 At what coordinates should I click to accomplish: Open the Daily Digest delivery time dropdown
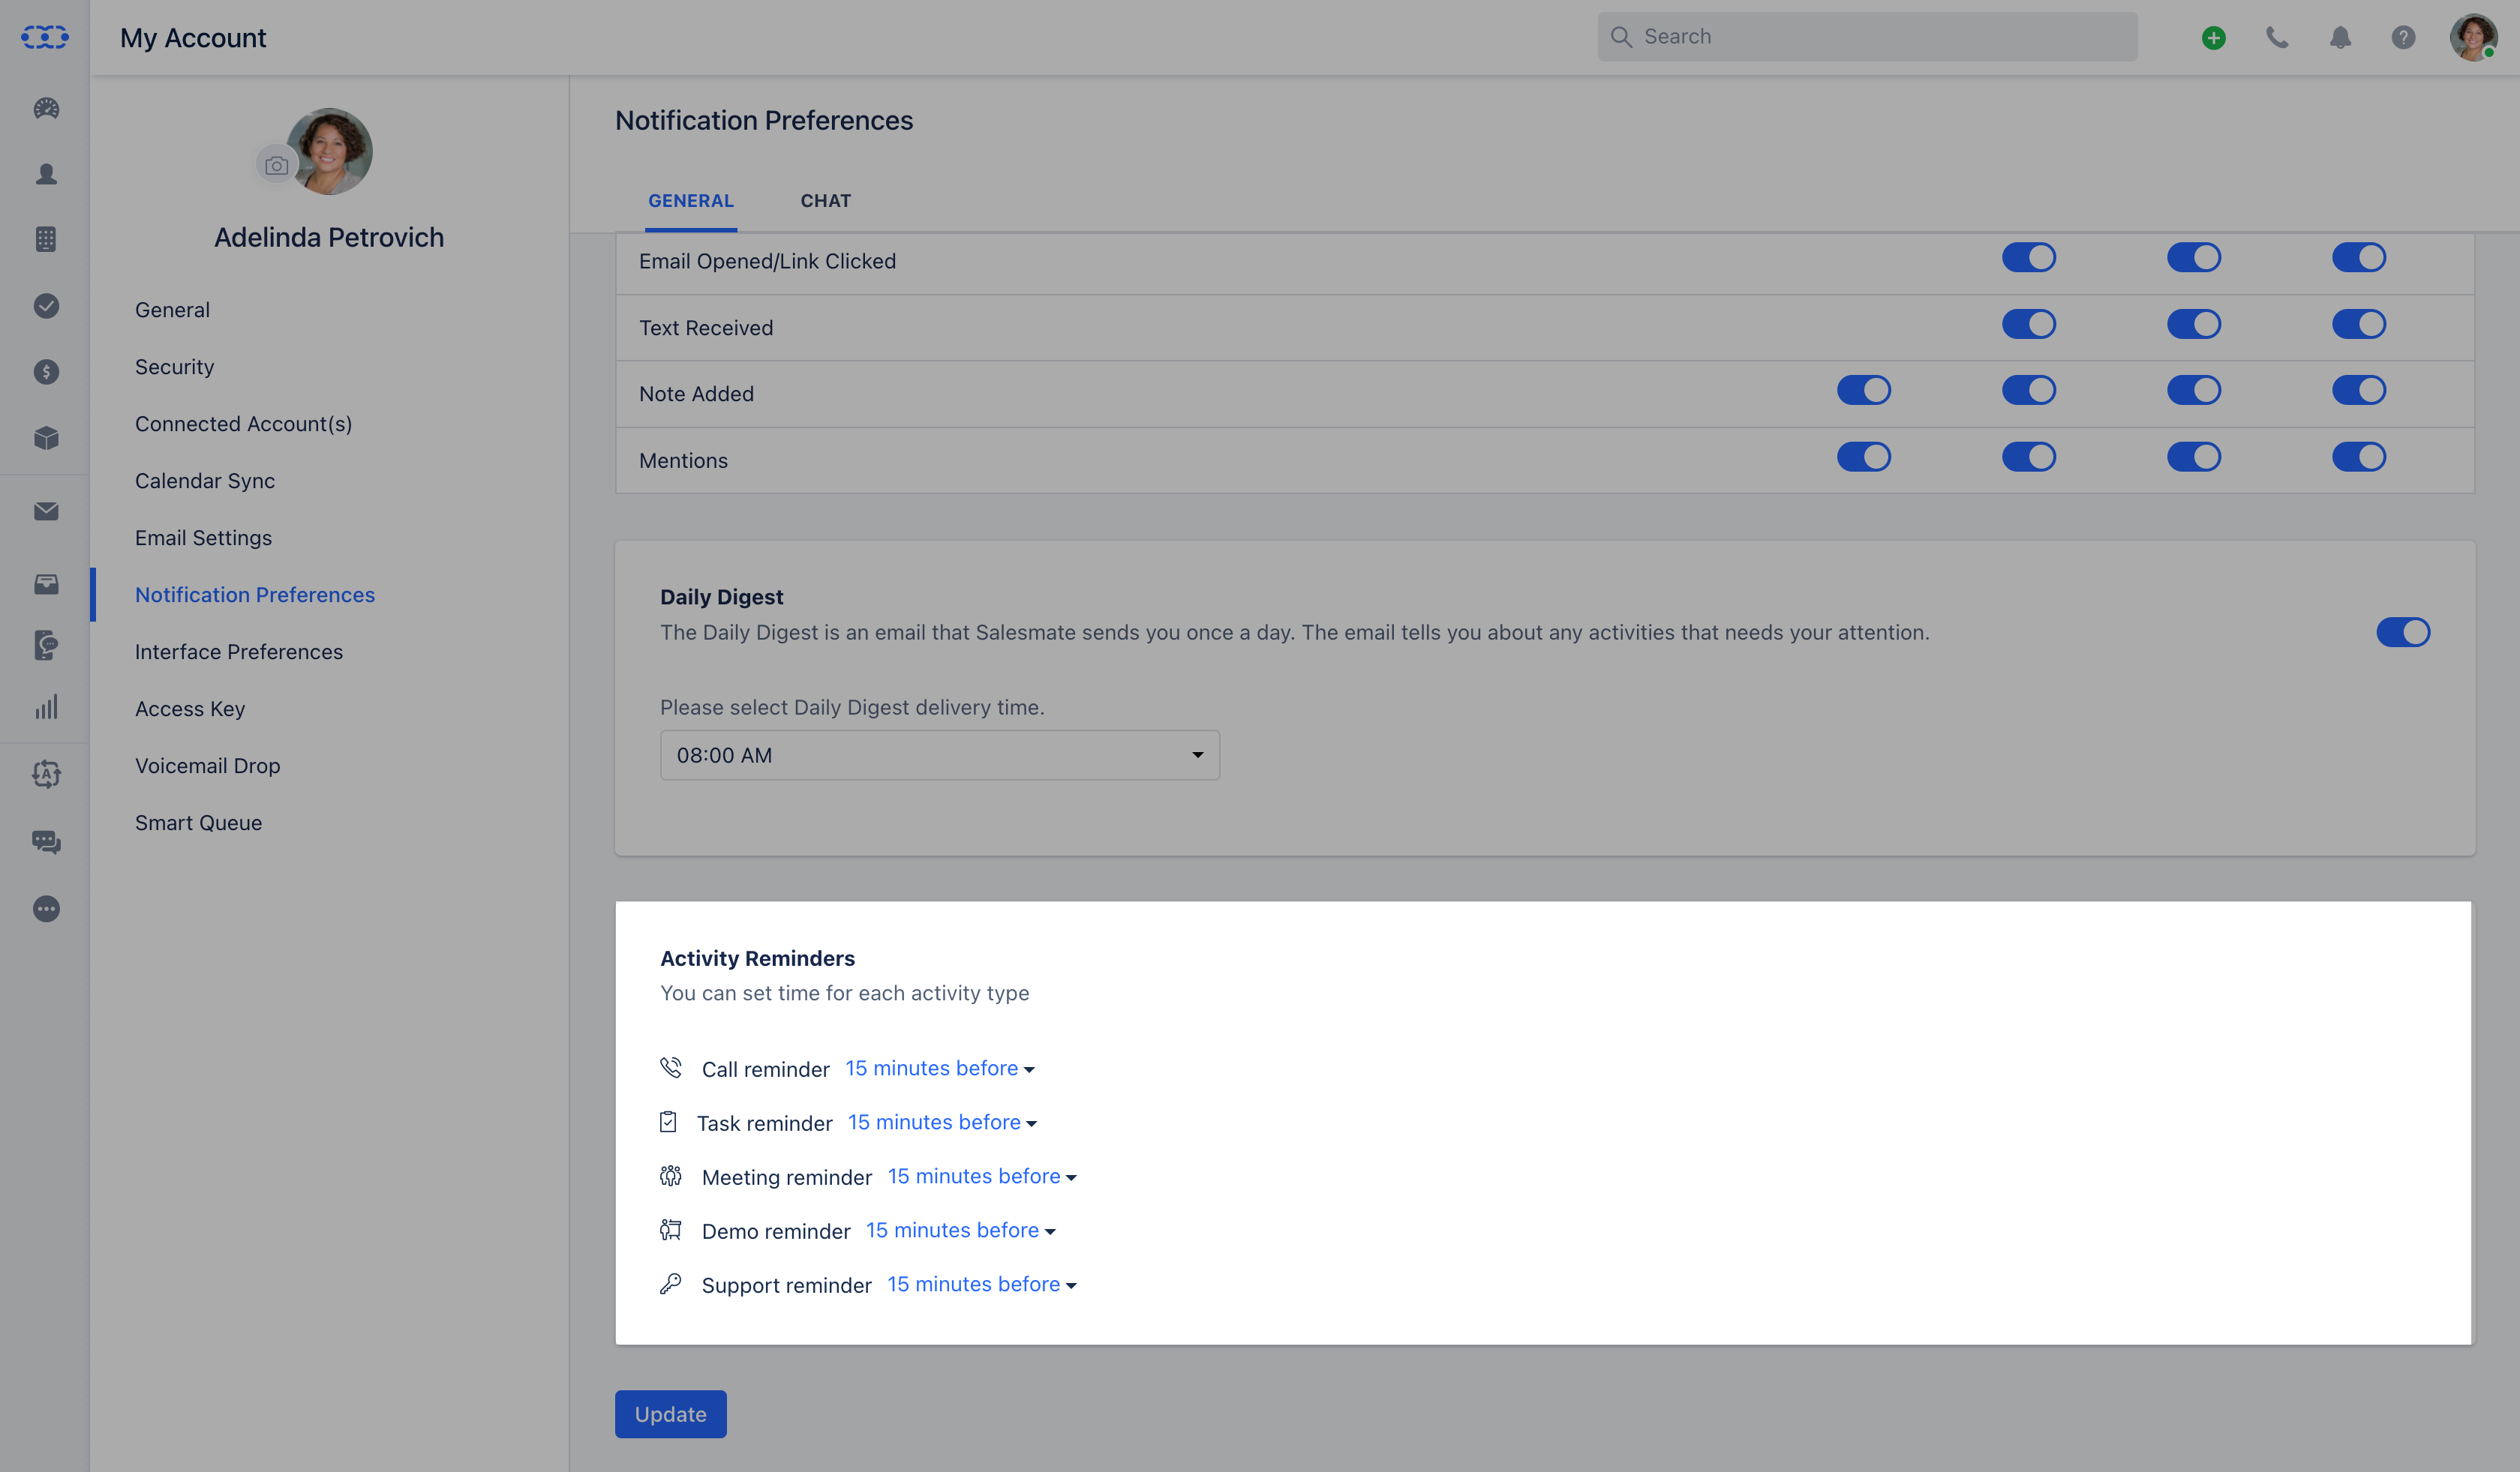(x=939, y=754)
